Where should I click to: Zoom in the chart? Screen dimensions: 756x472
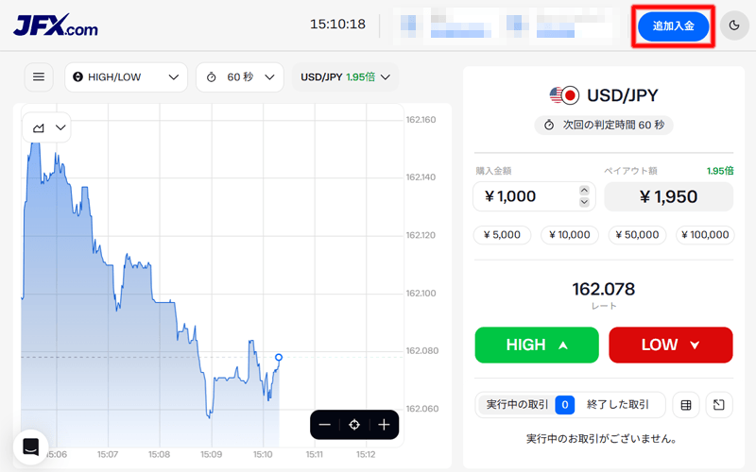(x=385, y=425)
